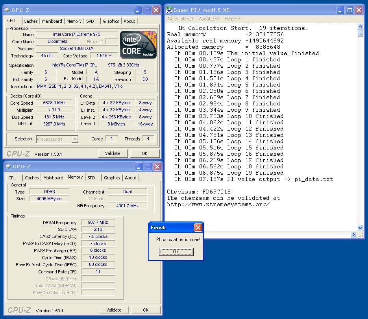Open the Calculate menu in Super PI
The image size is (368, 319).
coord(180,19)
